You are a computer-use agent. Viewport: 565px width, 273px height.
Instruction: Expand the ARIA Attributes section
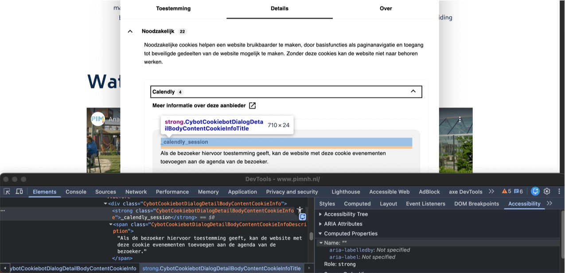pyautogui.click(x=320, y=224)
